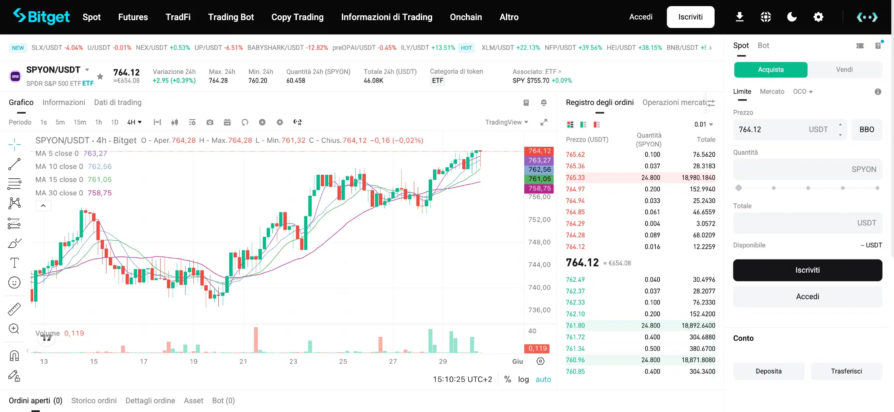Select the pattern drawing tool

14,203
